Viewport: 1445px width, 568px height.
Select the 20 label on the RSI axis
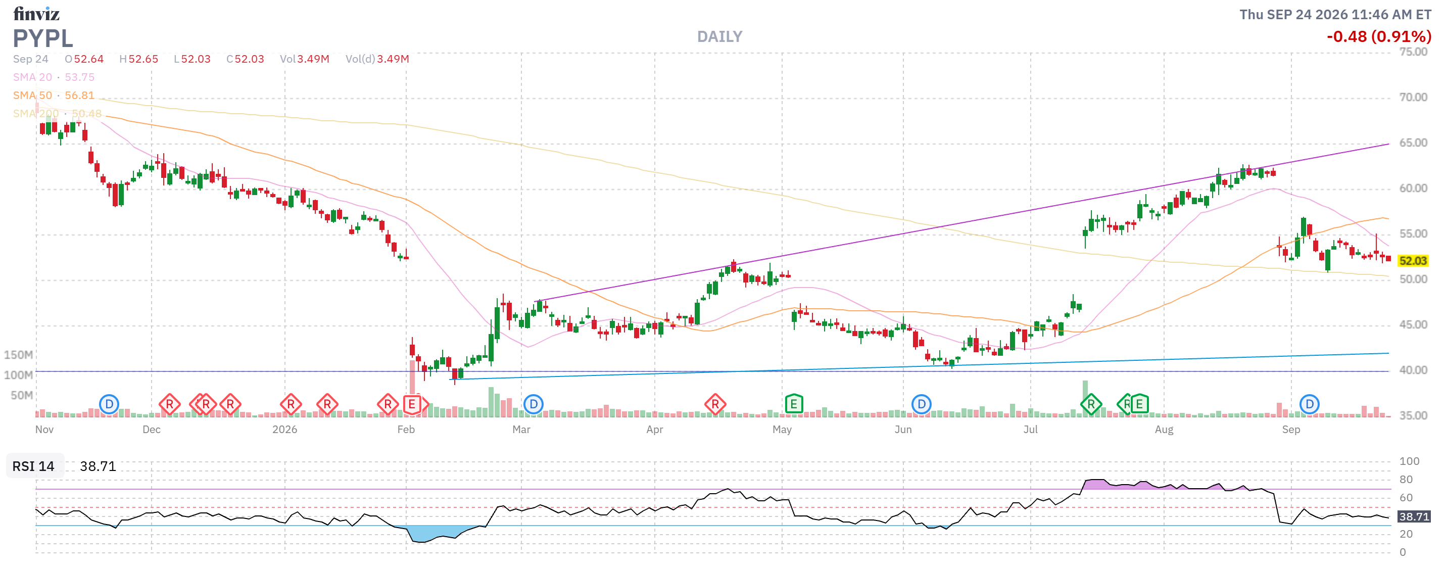tap(1406, 534)
